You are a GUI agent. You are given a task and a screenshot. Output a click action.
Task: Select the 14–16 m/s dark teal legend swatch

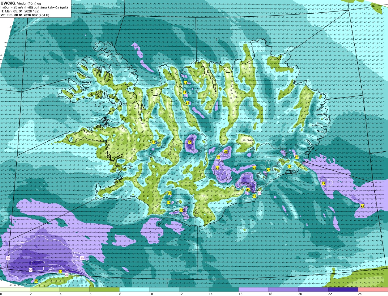click(x=224, y=290)
